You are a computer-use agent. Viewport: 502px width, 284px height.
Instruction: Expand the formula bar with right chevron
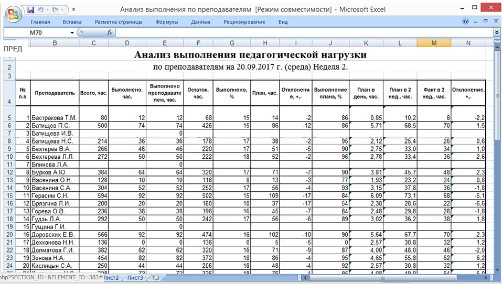(497, 32)
